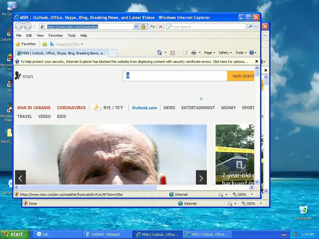
Task: Click the horizontal scrollbar thumb
Action: point(88,187)
